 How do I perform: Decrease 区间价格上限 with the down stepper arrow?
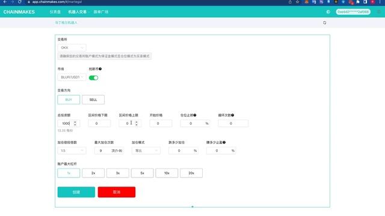[137, 125]
